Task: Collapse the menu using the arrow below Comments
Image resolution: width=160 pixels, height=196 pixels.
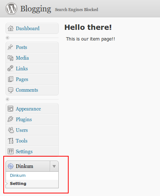Action: [7, 99]
